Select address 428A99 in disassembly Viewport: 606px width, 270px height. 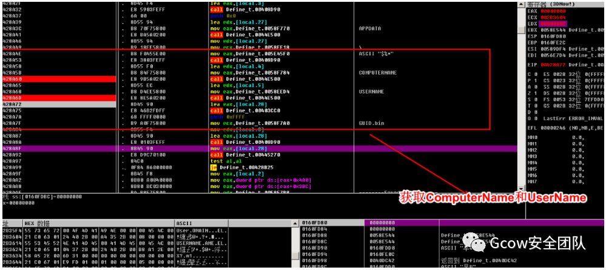[12, 167]
